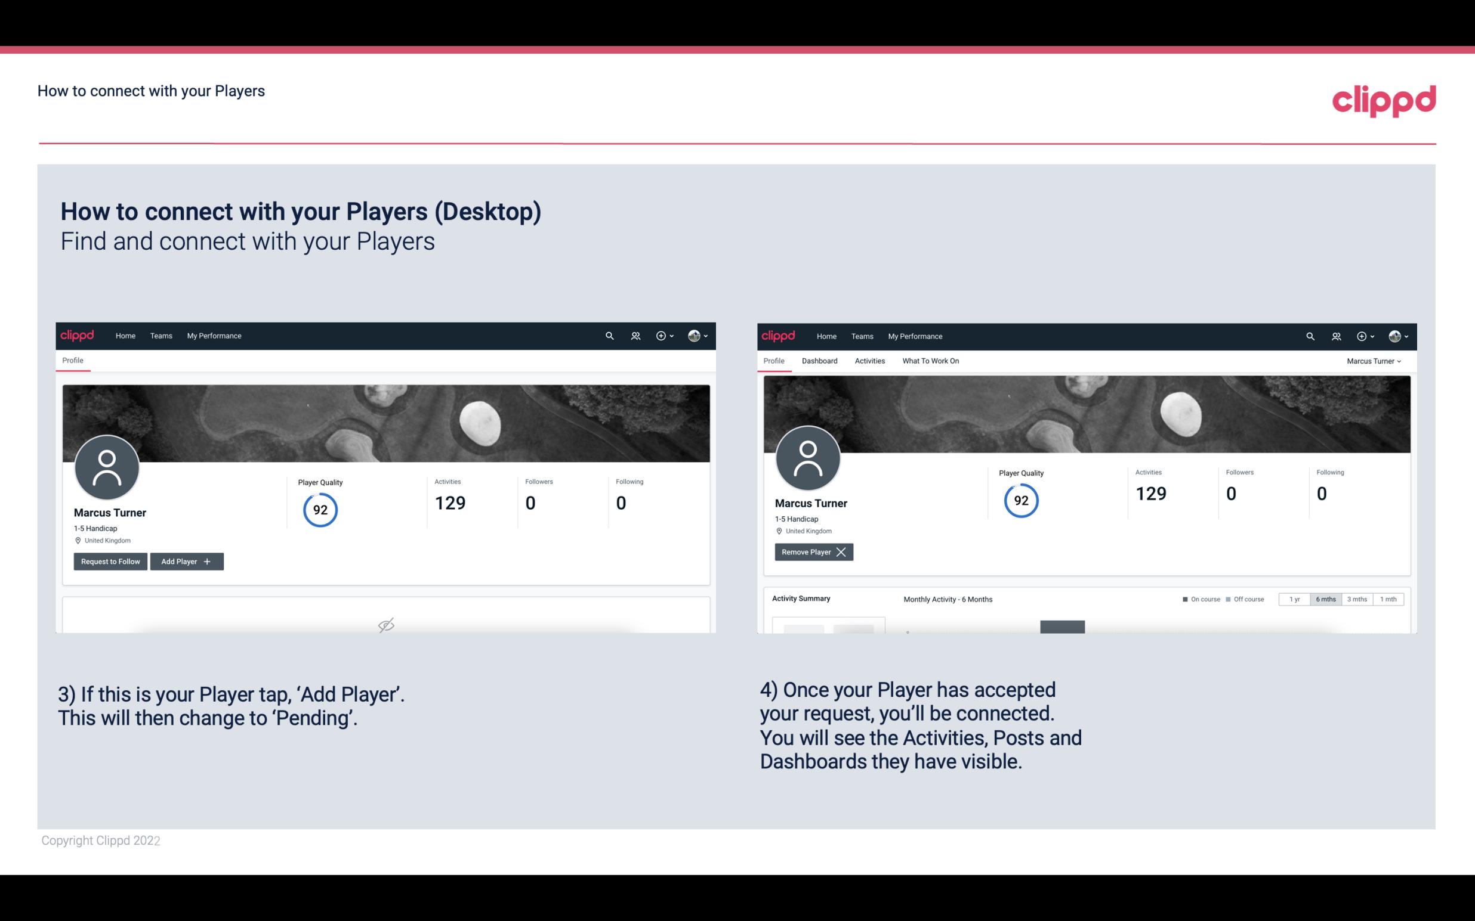Select the '3 mths' activity duration slider
The height and width of the screenshot is (921, 1475).
(x=1358, y=599)
